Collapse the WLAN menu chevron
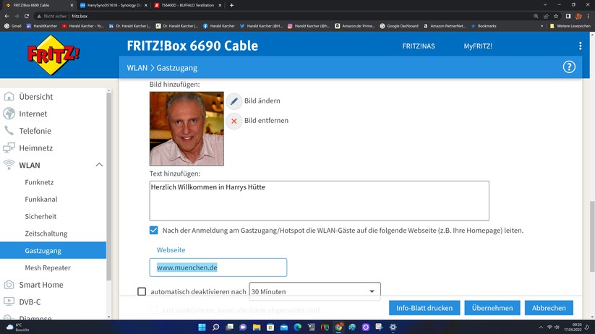The height and width of the screenshot is (334, 595). pos(99,165)
